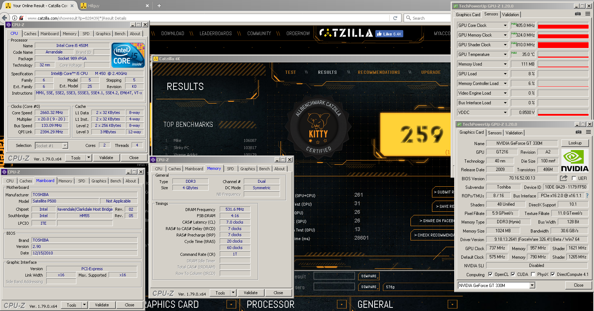Close the Hillguy browser tab

pos(147,6)
